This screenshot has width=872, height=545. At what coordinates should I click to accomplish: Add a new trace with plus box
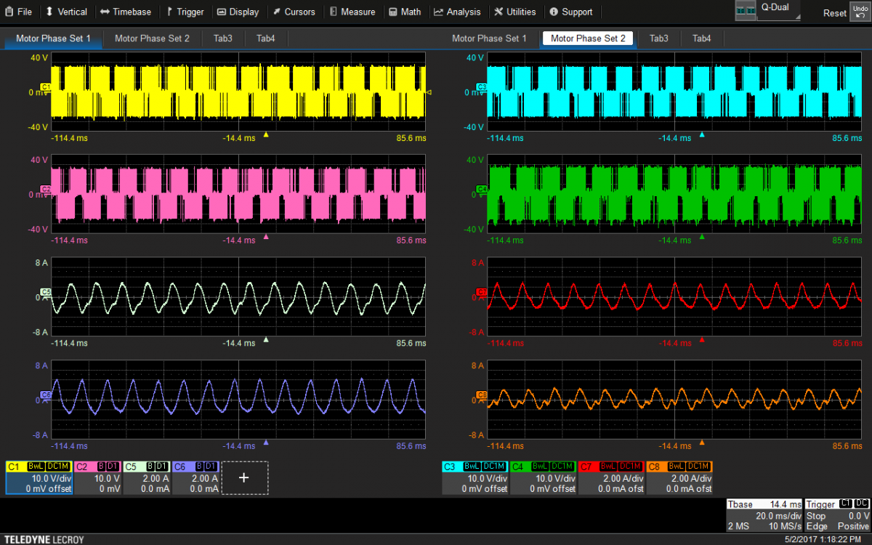click(244, 477)
